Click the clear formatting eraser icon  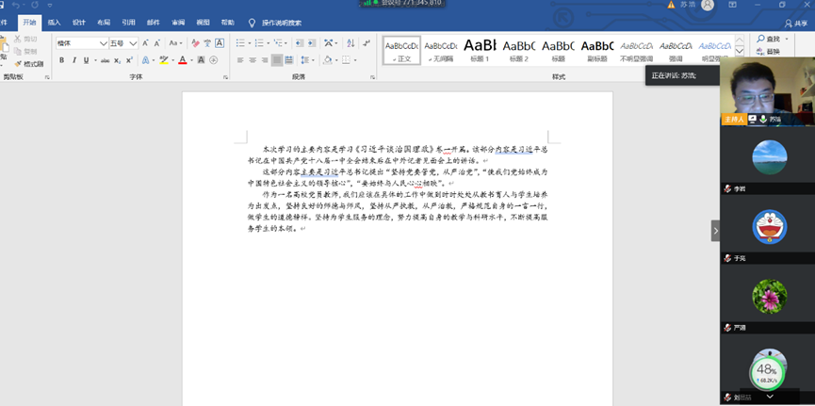(x=195, y=43)
